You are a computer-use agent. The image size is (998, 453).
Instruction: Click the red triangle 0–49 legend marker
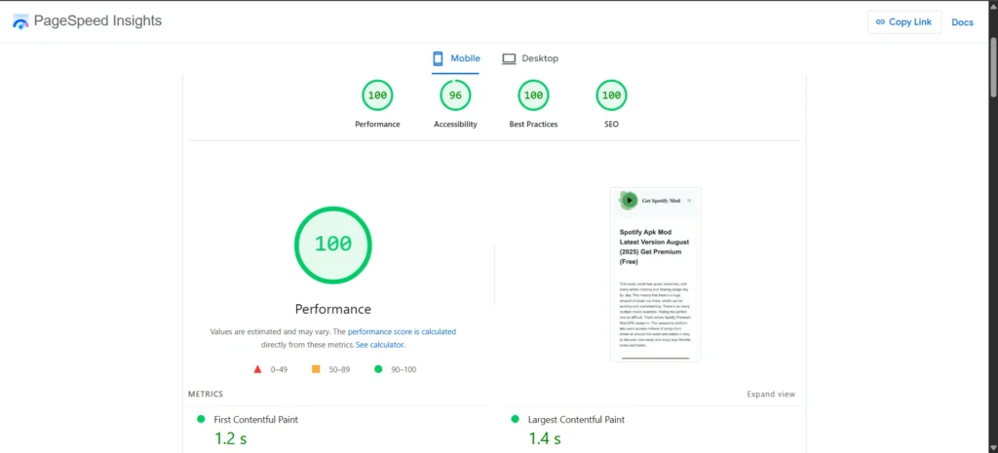point(257,369)
